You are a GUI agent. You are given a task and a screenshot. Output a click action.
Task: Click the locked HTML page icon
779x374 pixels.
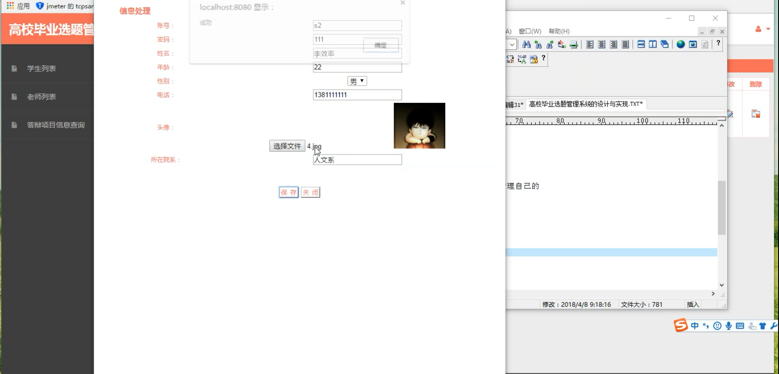pos(534,59)
